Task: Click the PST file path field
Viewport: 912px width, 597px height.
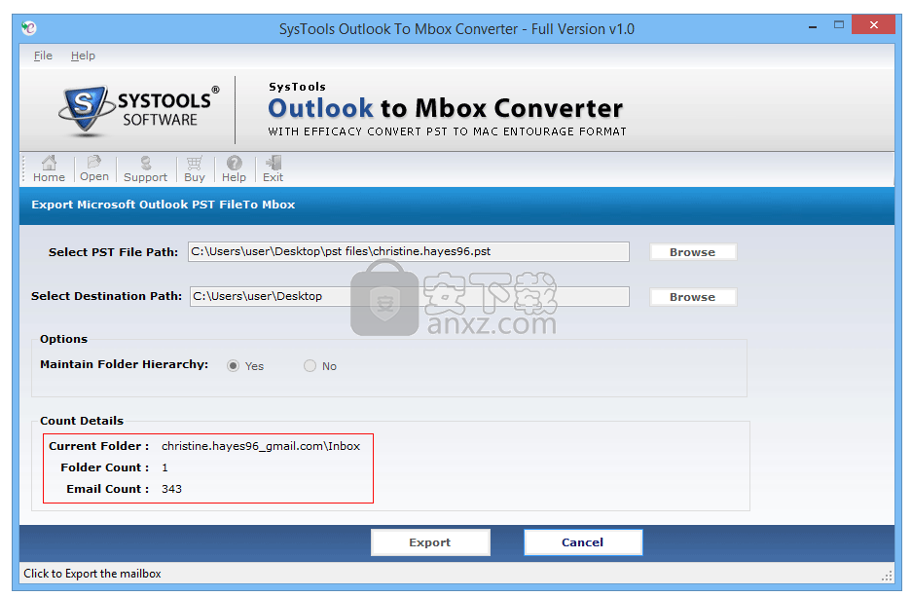Action: click(x=408, y=251)
